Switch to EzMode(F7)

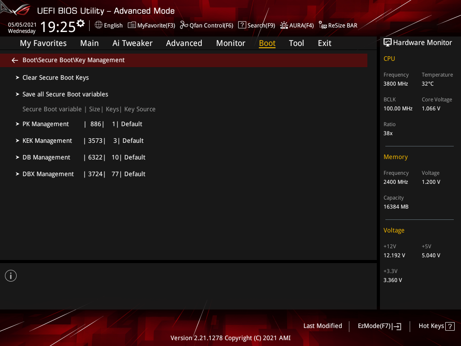[379, 326]
